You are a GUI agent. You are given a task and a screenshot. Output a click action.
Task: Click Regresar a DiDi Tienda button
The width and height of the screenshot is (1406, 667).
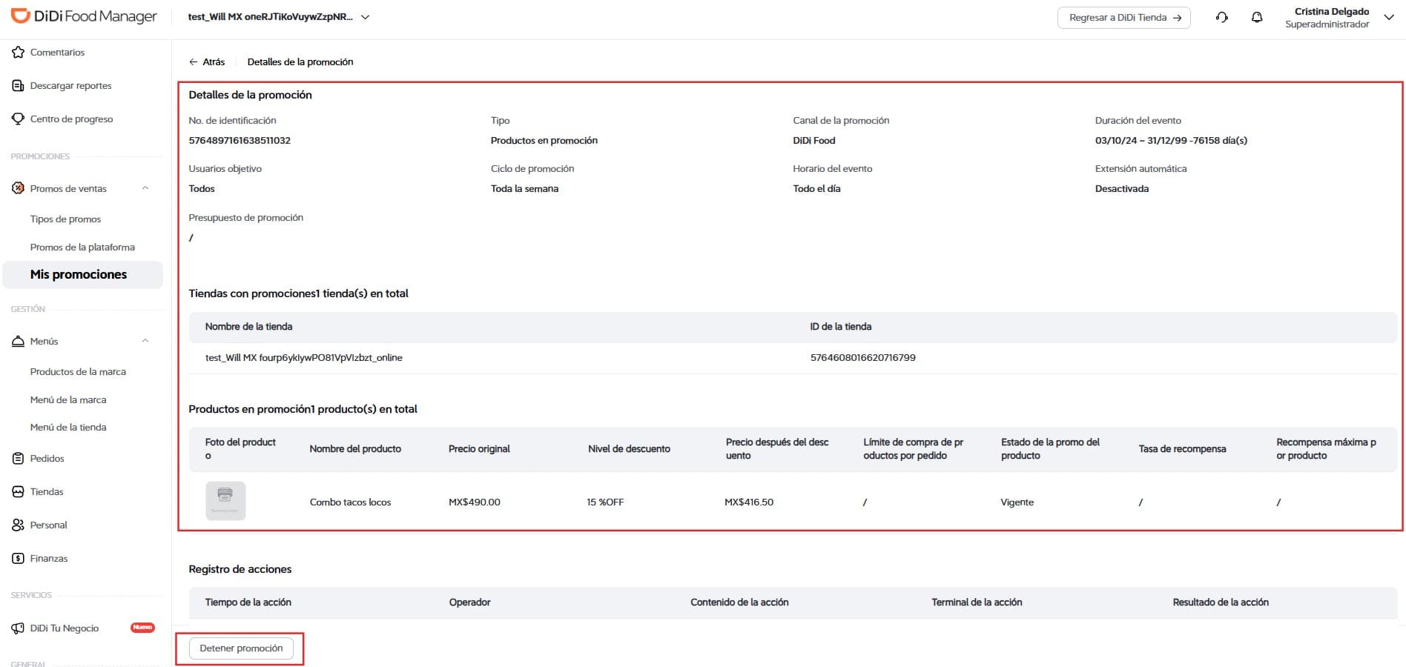(1124, 17)
